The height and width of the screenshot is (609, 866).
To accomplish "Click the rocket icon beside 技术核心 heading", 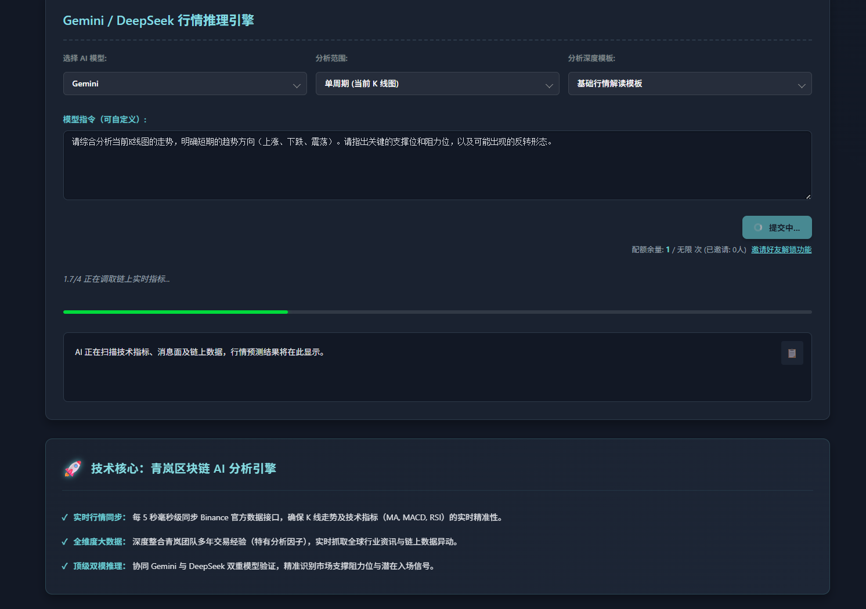I will click(73, 469).
